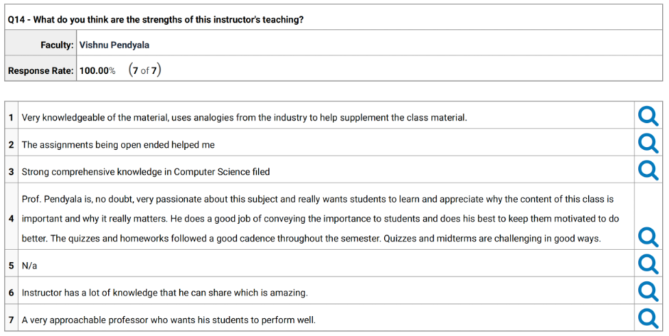669x336 pixels.
Task: Click magnifier for approachable professor response
Action: click(x=647, y=318)
